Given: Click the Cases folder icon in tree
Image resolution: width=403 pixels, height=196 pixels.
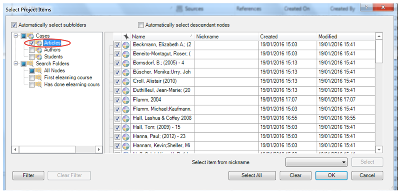Looking at the screenshot, I should pyautogui.click(x=31, y=36).
